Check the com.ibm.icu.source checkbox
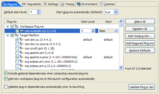The width and height of the screenshot is (159, 94). tap(17, 44)
